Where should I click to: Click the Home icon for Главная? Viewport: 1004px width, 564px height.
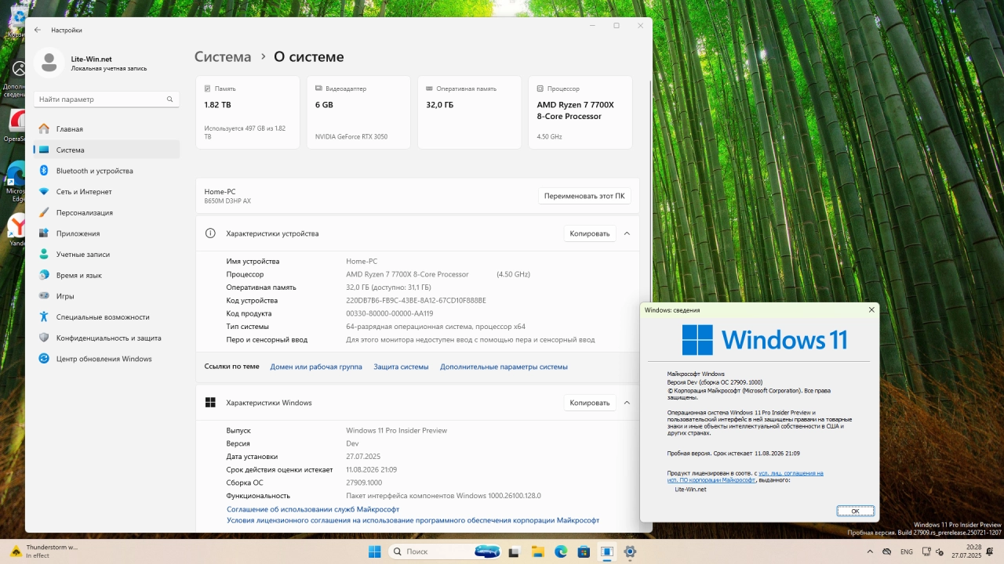click(x=44, y=128)
